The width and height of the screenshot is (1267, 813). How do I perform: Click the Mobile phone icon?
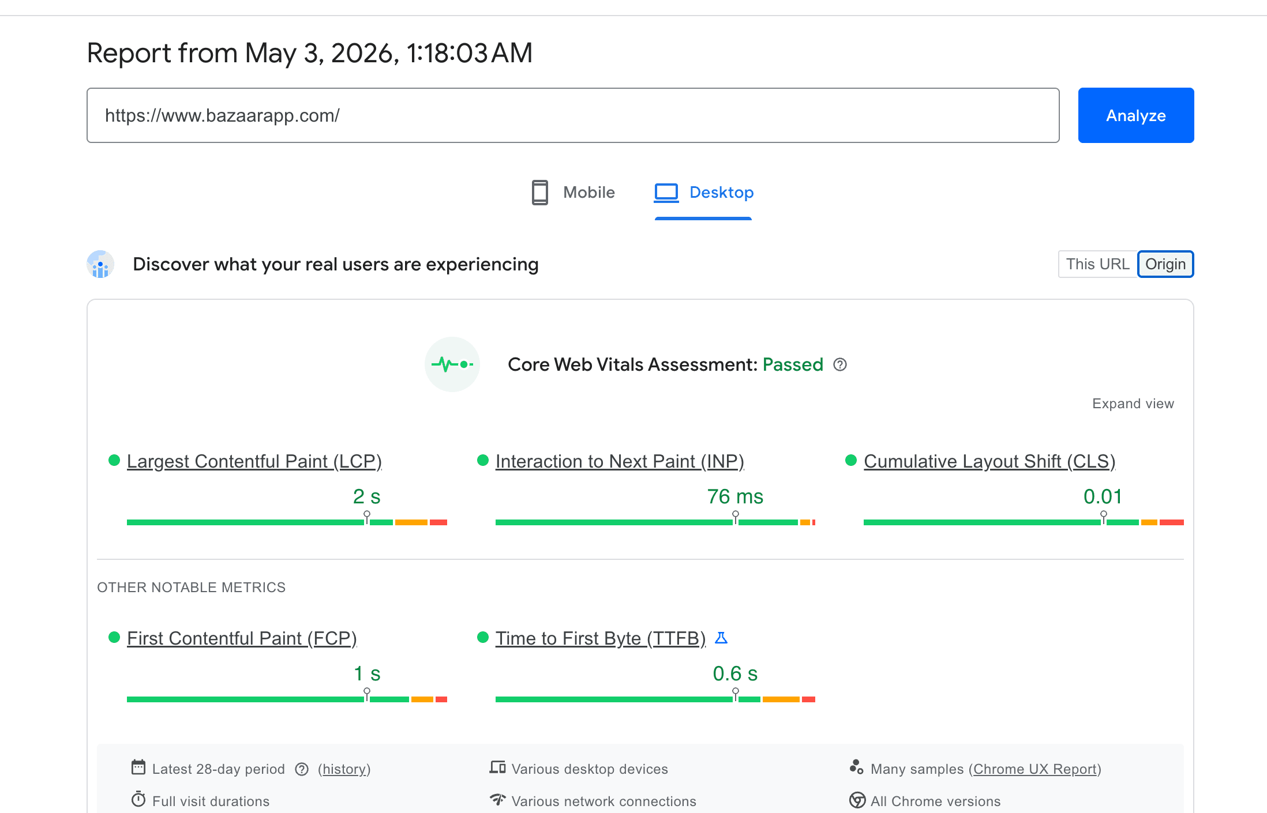pyautogui.click(x=539, y=193)
